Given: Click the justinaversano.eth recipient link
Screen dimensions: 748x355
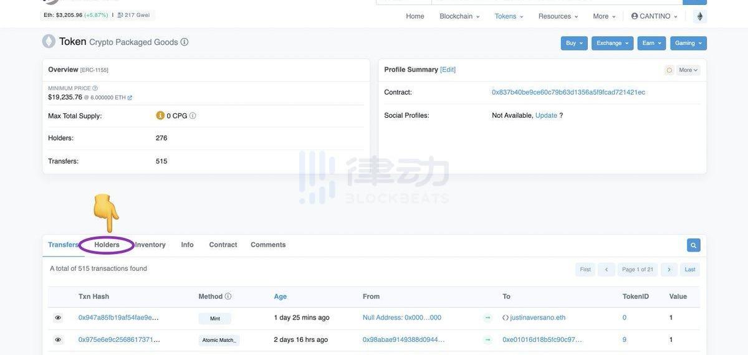Looking at the screenshot, I should pyautogui.click(x=537, y=318).
